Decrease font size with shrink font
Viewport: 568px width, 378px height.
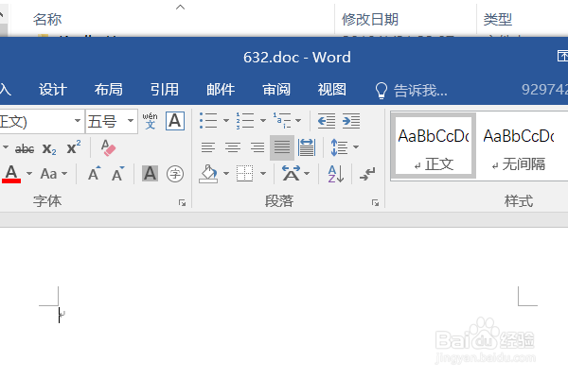pos(117,174)
